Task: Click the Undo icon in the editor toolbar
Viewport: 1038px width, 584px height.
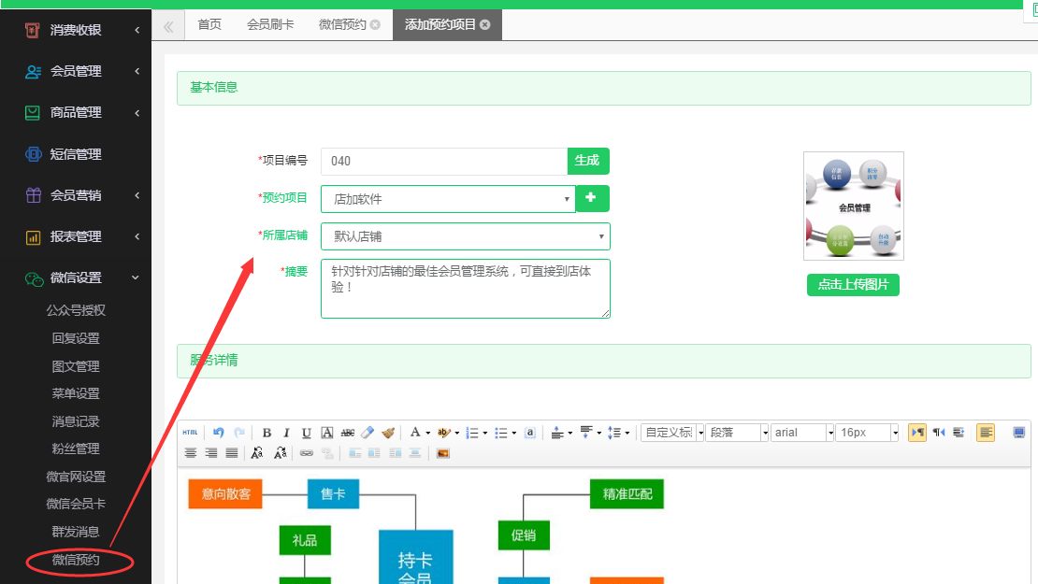Action: (x=218, y=432)
